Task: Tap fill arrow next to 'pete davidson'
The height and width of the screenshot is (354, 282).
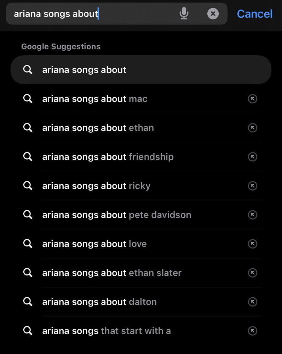Action: pos(252,215)
